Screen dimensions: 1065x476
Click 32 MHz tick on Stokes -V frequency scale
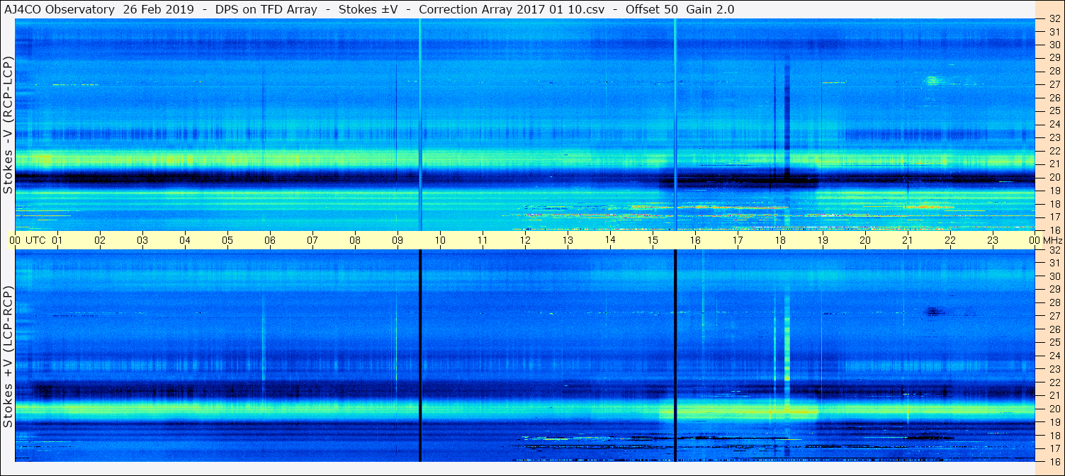click(1054, 19)
